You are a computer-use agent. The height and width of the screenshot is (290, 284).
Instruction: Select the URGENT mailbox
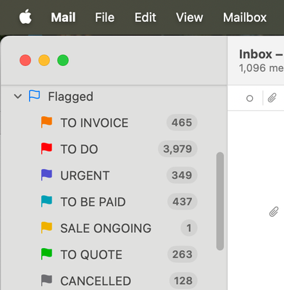[85, 175]
